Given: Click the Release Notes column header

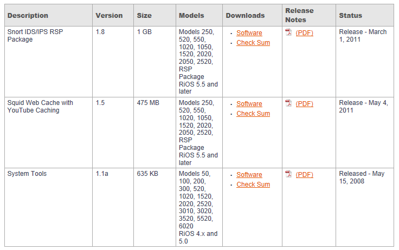Looking at the screenshot, I should pyautogui.click(x=299, y=15).
